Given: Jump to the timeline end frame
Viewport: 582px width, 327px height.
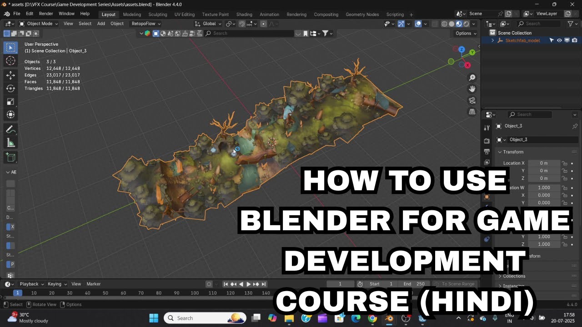Looking at the screenshot, I should [264, 284].
